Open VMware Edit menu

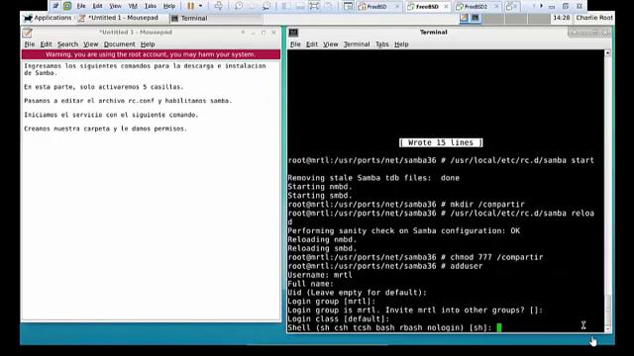click(97, 6)
